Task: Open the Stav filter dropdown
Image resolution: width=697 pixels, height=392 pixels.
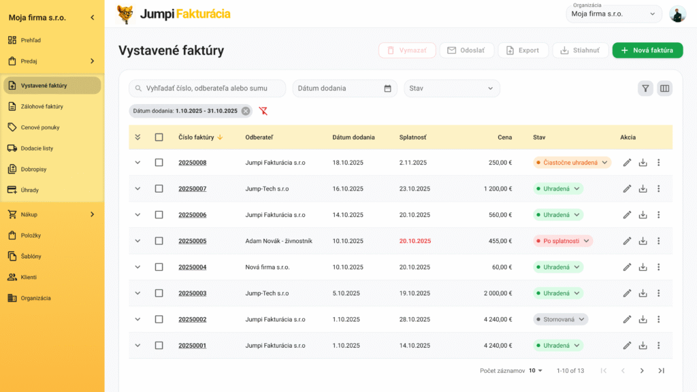Action: (452, 88)
